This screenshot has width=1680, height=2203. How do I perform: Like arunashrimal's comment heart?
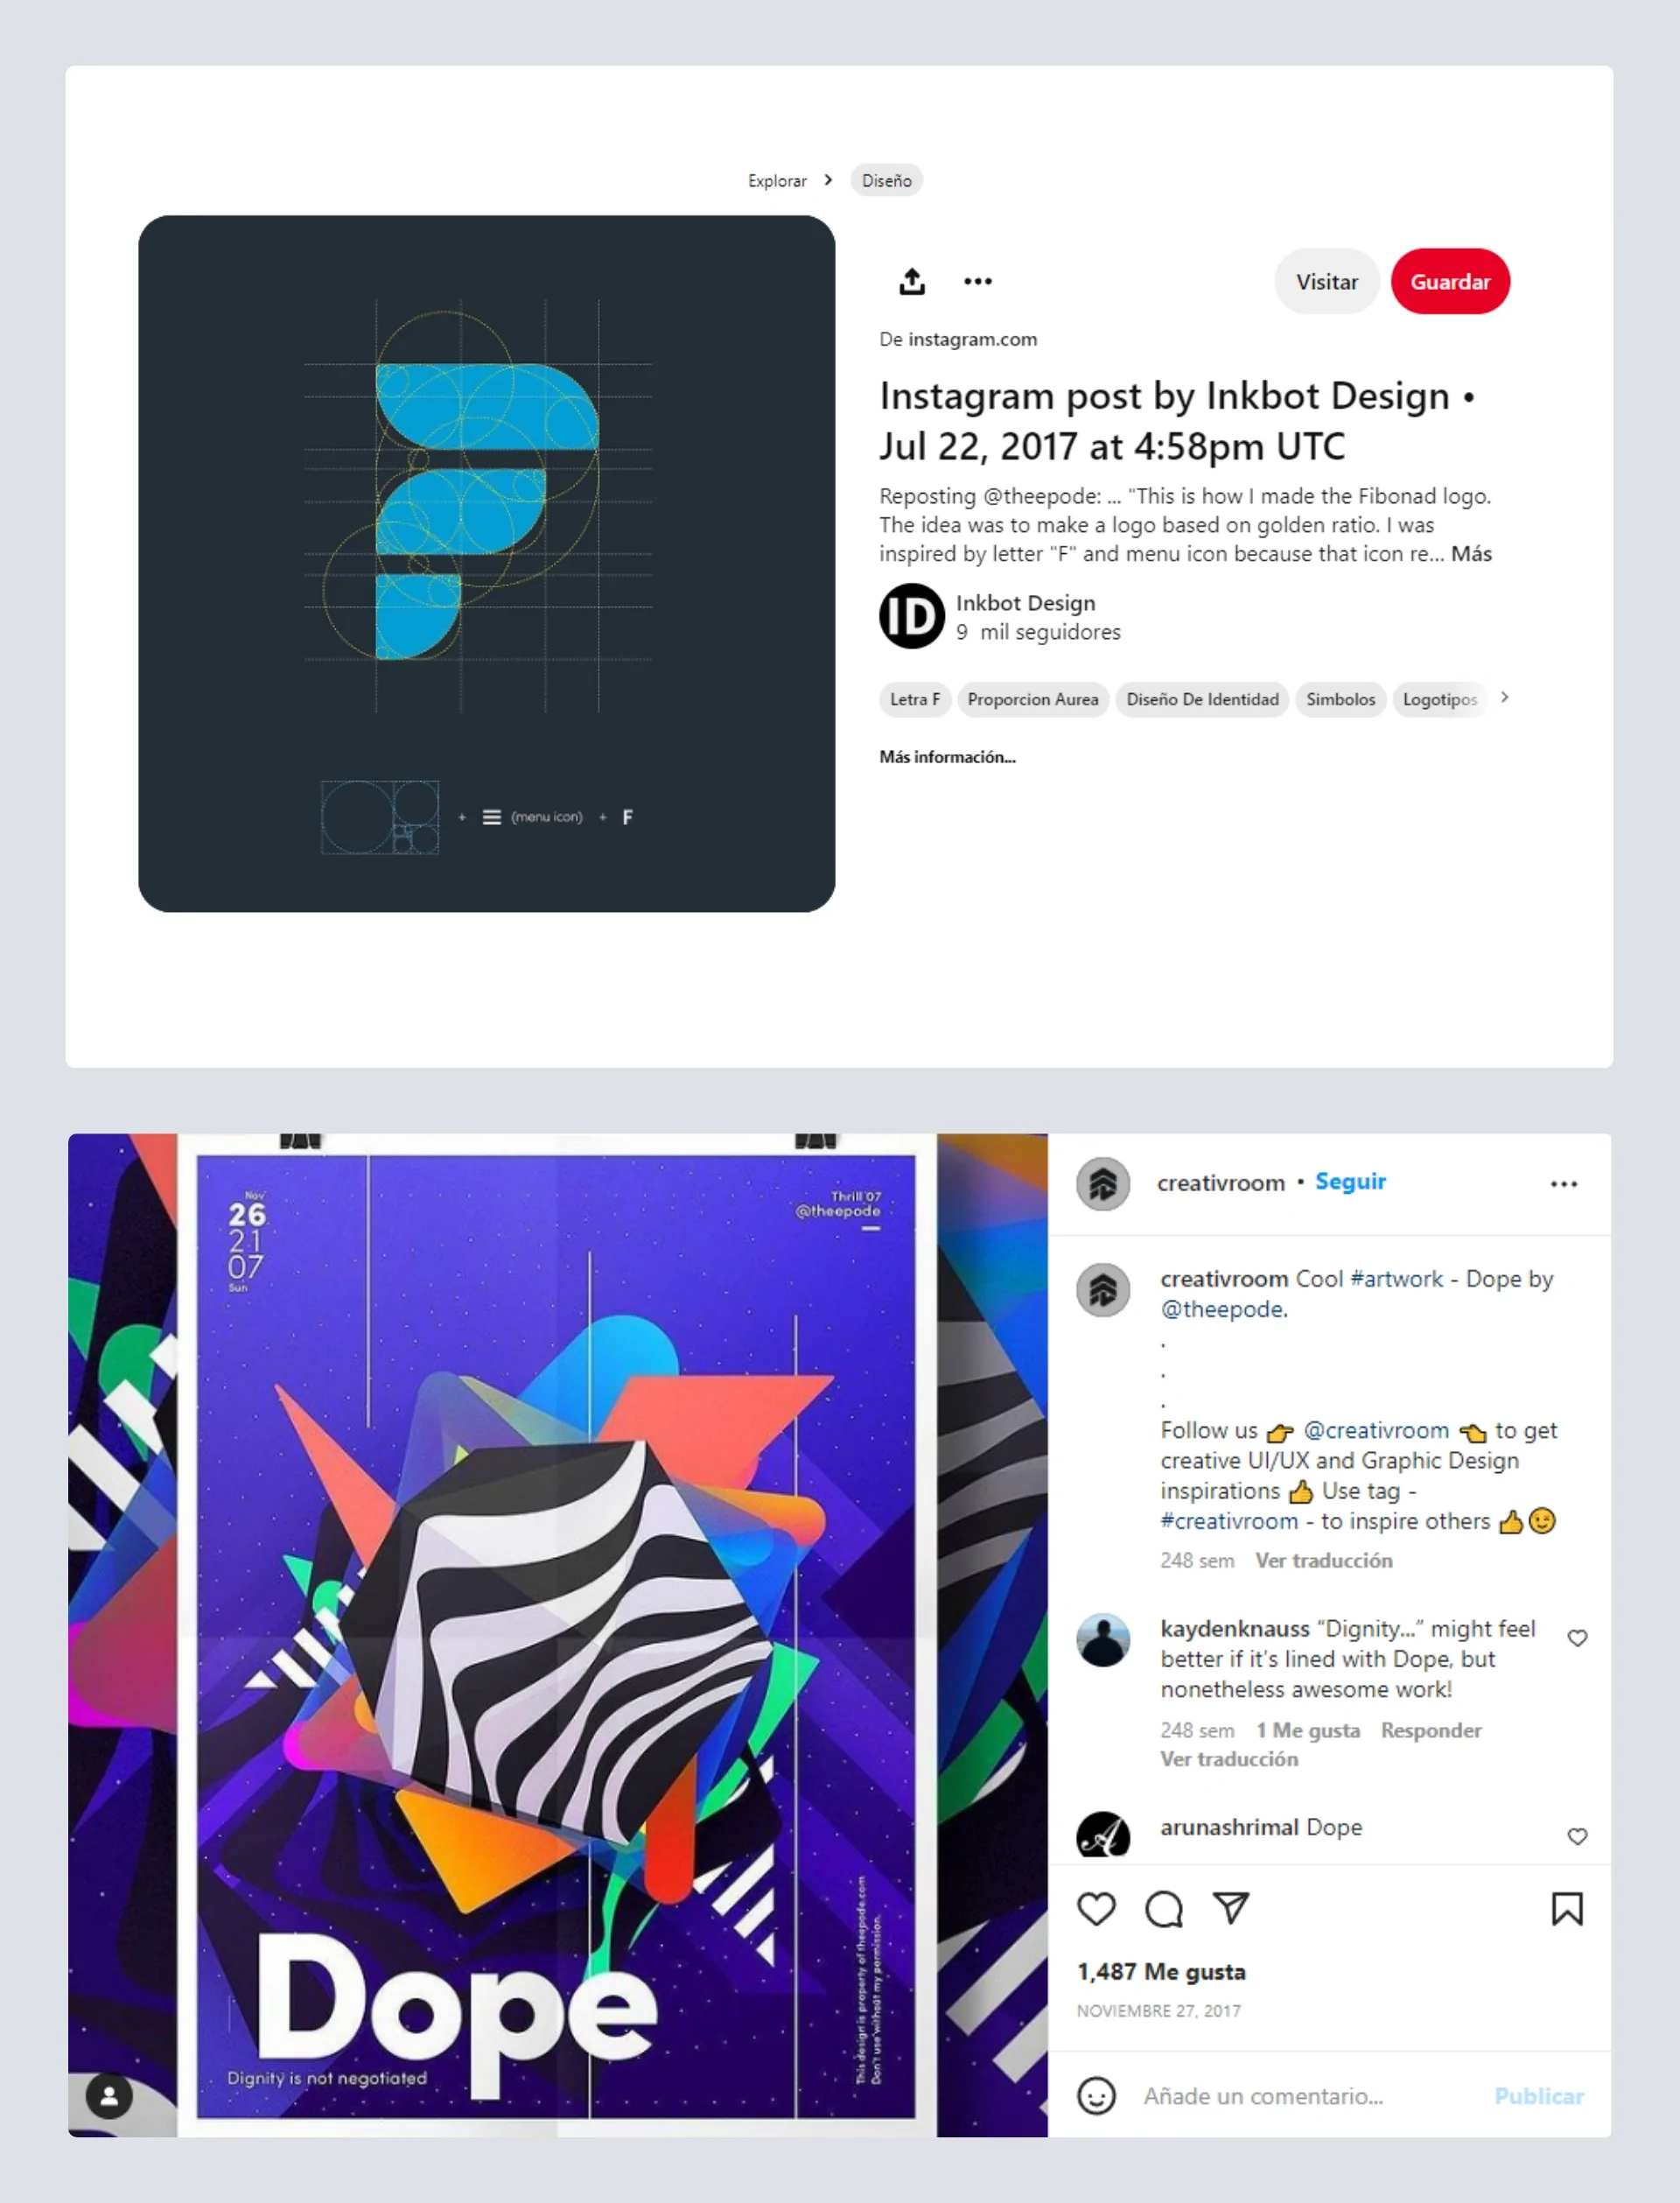click(x=1577, y=1836)
